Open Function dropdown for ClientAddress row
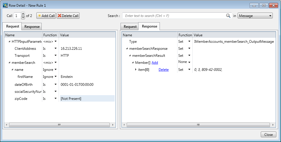Screen dimensions: 281x142 (x=55, y=49)
